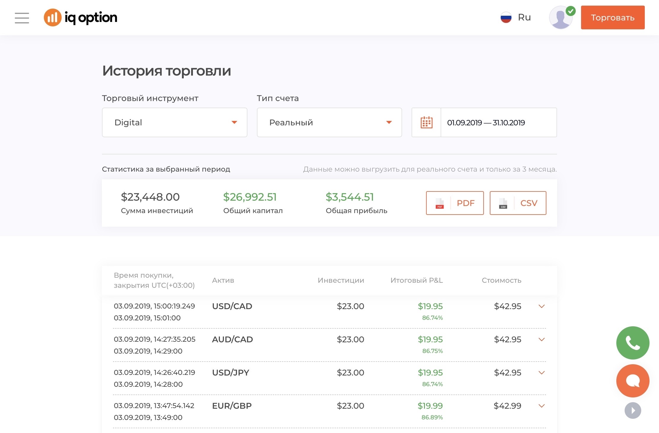659x433 pixels.
Task: Expand the USD/JPY trade row
Action: tap(542, 373)
